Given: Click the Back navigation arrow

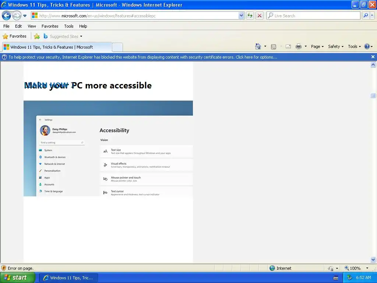Looking at the screenshot, I should coord(6,15).
